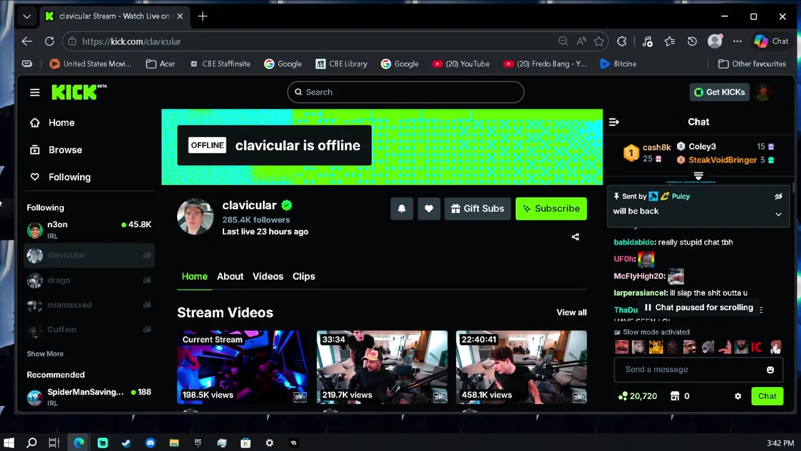This screenshot has width=801, height=451.
Task: Follow clavicular with the heart button
Action: [429, 209]
